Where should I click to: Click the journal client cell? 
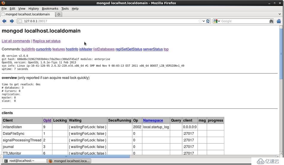click(x=22, y=147)
